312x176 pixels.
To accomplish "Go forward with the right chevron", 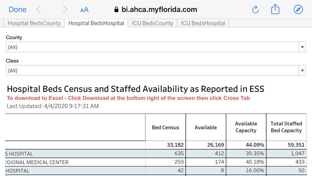I will (65, 9).
